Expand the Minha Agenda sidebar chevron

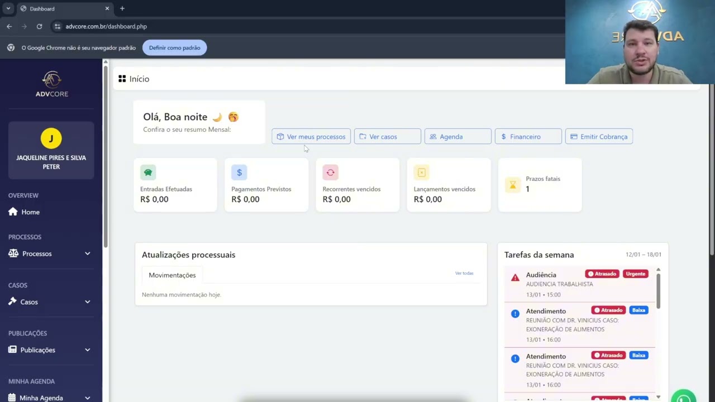click(87, 398)
